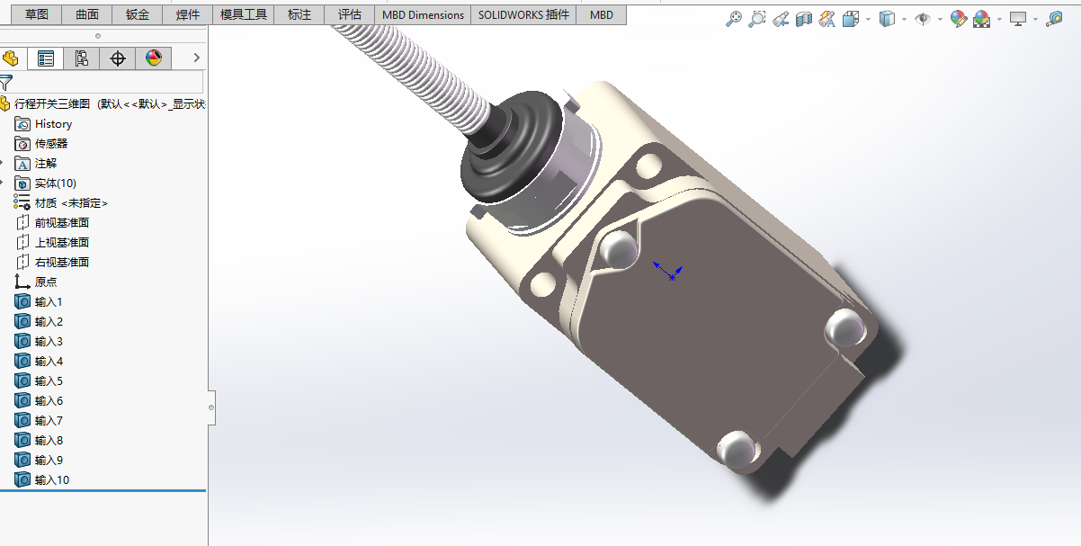Select the 上视基准面 plane
This screenshot has width=1081, height=546.
tap(52, 243)
